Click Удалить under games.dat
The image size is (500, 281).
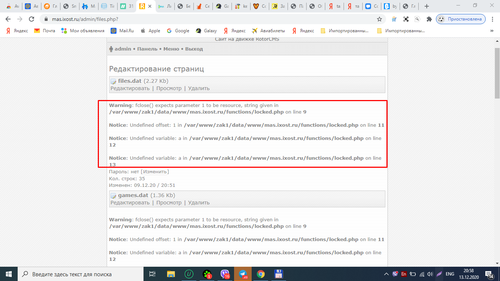coord(199,203)
